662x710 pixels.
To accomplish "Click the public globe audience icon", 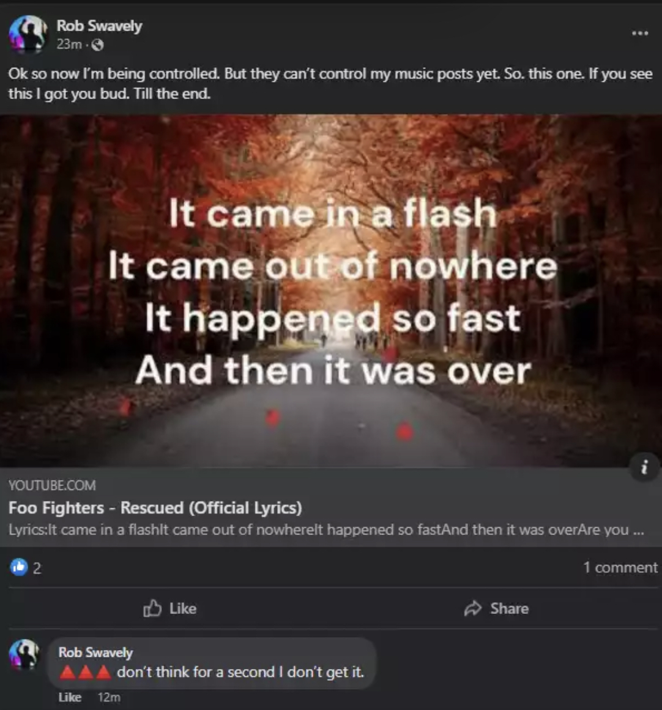I will 98,45.
